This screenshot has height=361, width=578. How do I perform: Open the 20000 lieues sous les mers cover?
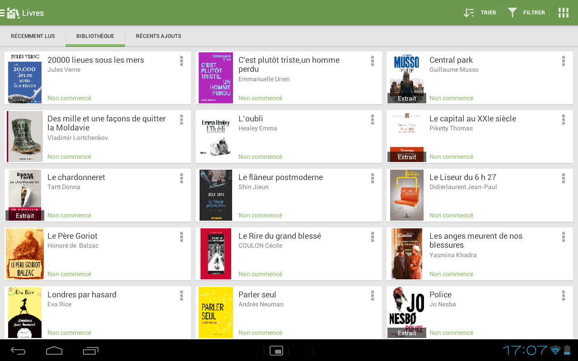pyautogui.click(x=25, y=78)
